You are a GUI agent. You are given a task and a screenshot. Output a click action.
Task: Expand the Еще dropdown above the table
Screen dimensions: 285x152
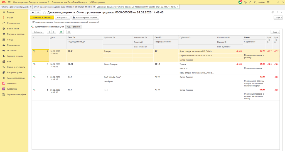pos(275,32)
